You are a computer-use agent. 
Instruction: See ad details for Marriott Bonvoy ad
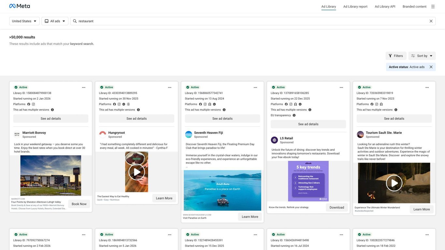51,118
